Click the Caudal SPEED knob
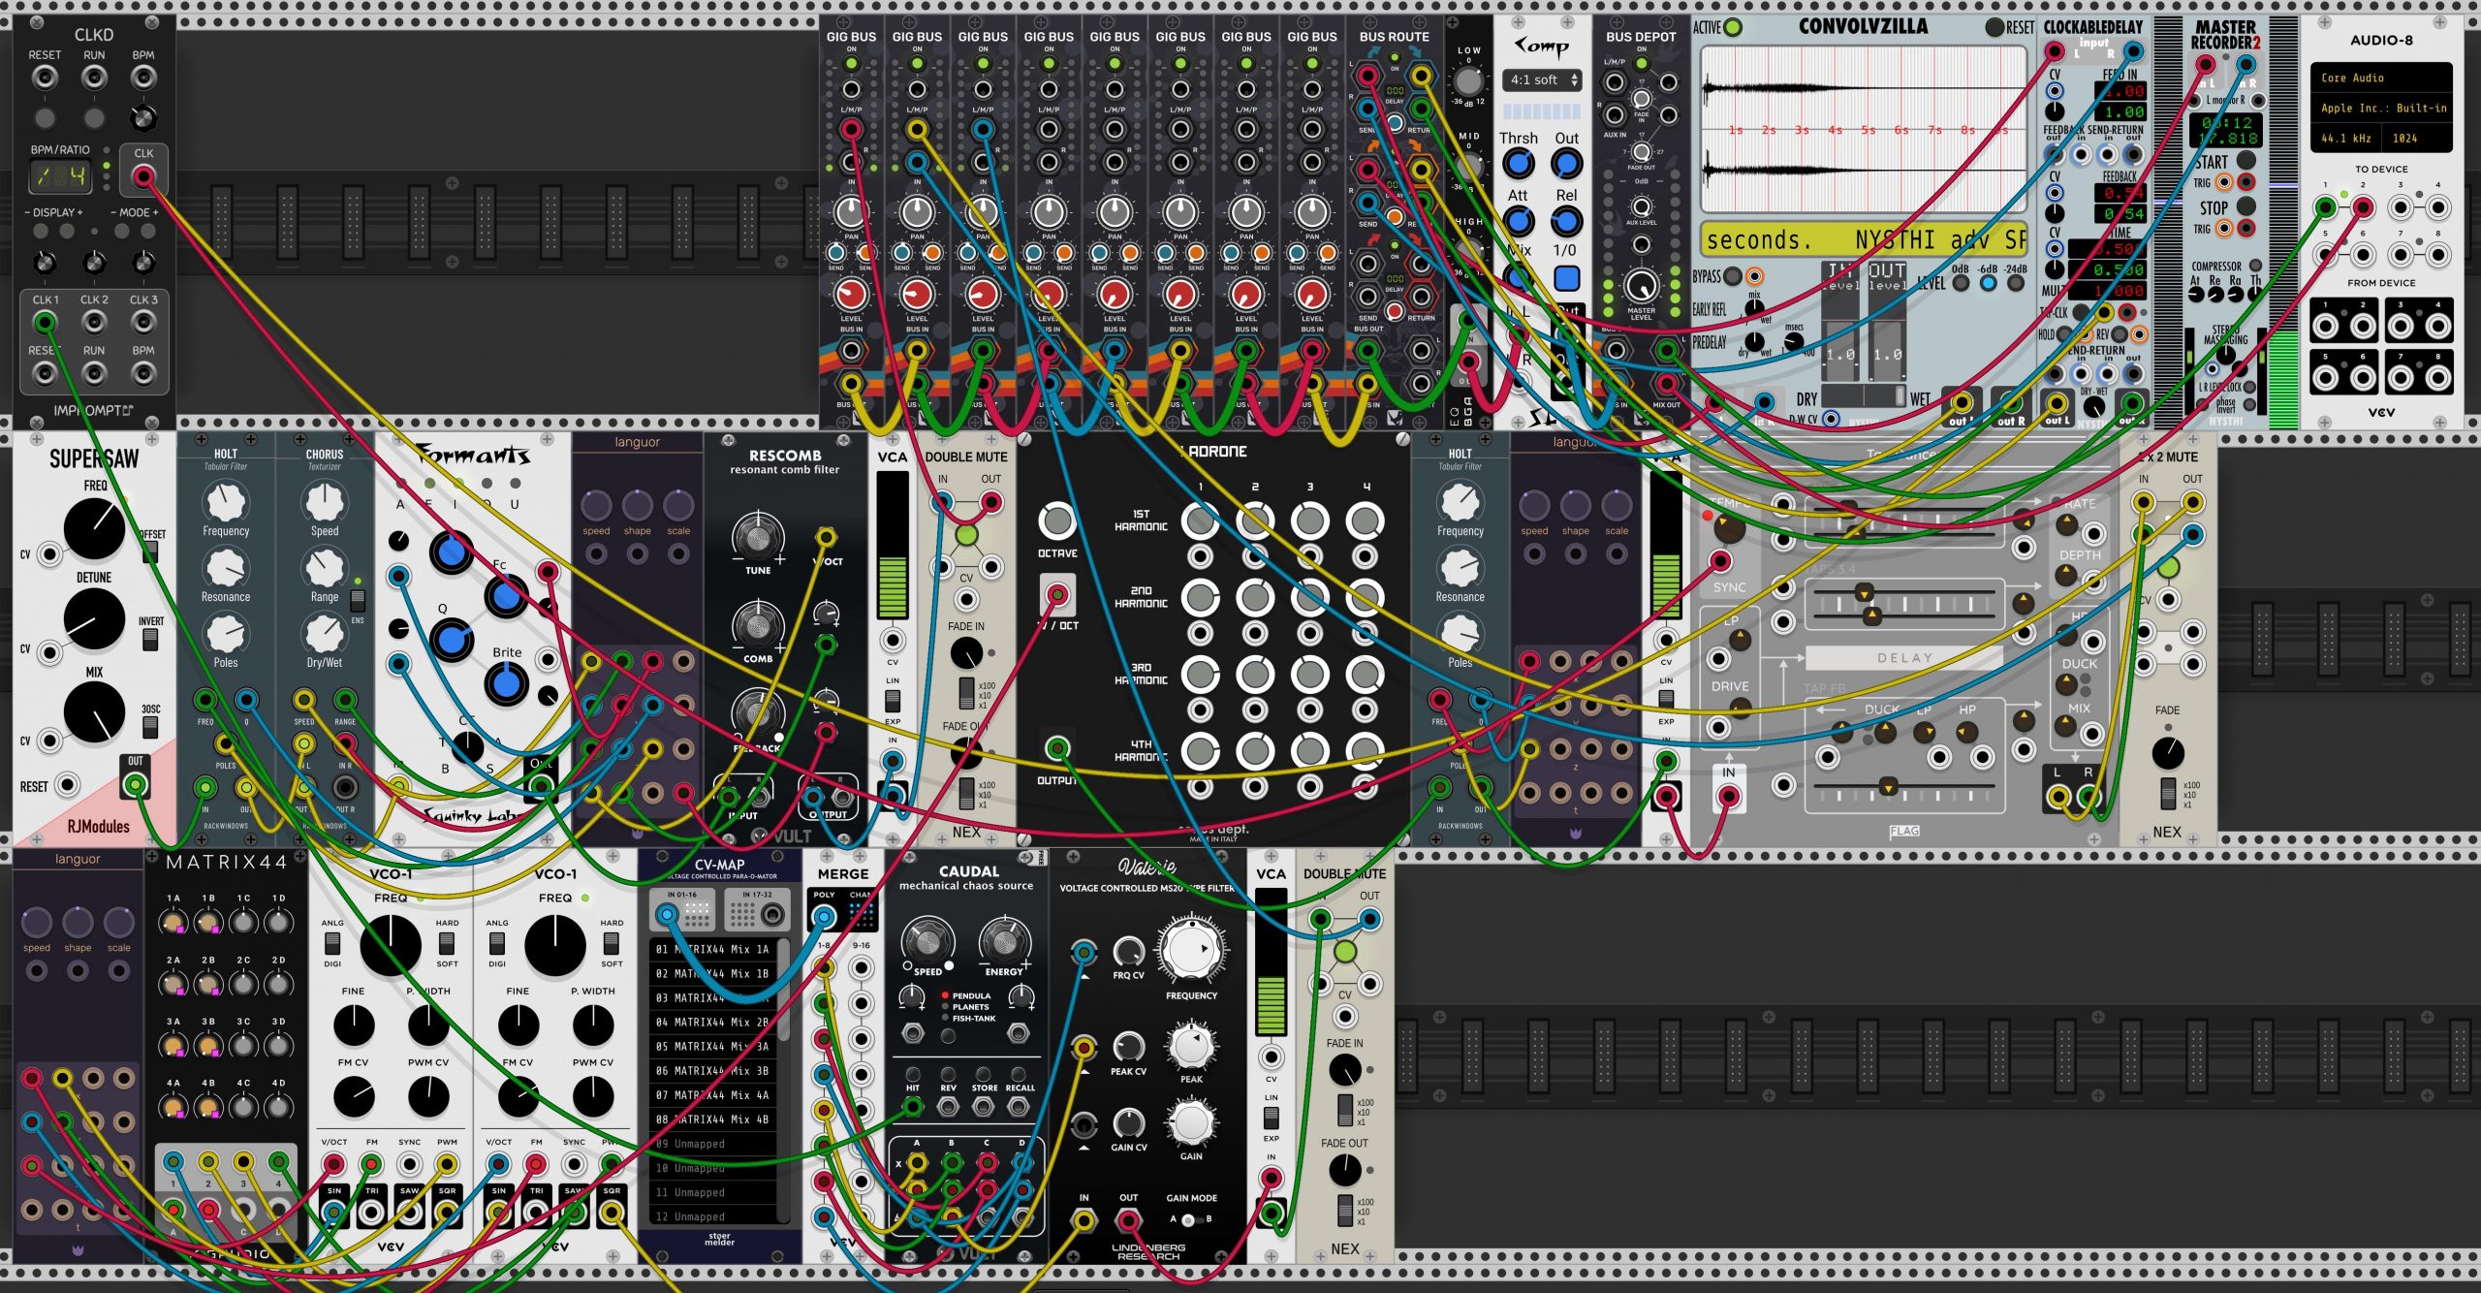The height and width of the screenshot is (1293, 2481). (927, 940)
